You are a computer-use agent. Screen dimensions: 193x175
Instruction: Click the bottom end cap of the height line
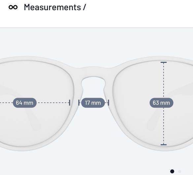pyautogui.click(x=164, y=145)
